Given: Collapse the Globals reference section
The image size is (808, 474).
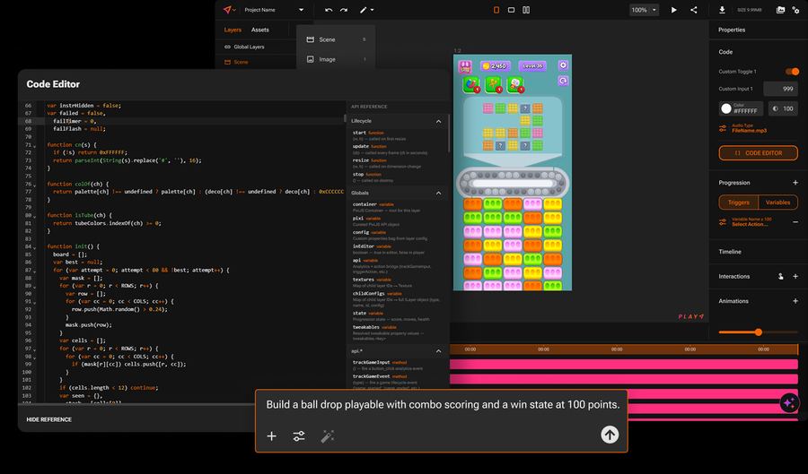Looking at the screenshot, I should [438, 194].
